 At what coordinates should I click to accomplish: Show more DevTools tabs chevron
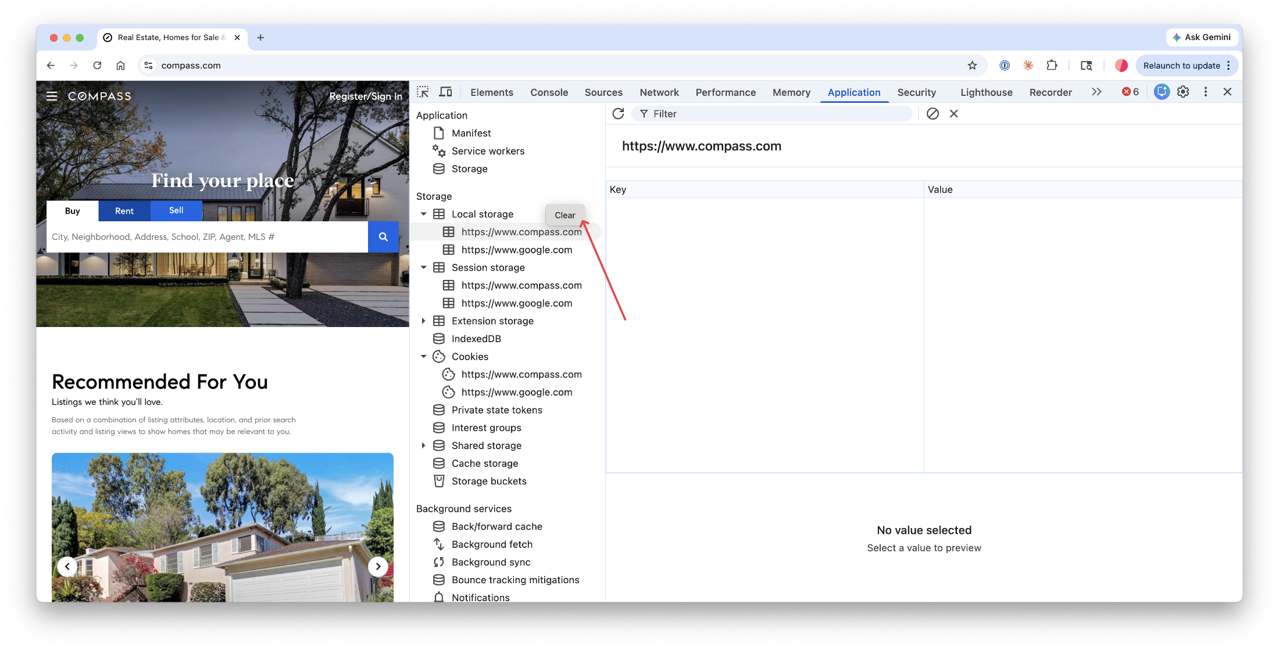(1096, 92)
